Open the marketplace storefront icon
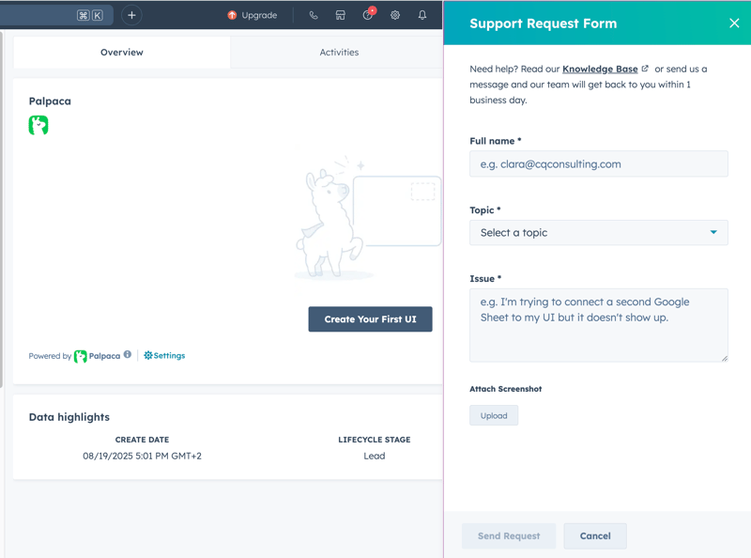The height and width of the screenshot is (558, 751). (x=341, y=15)
